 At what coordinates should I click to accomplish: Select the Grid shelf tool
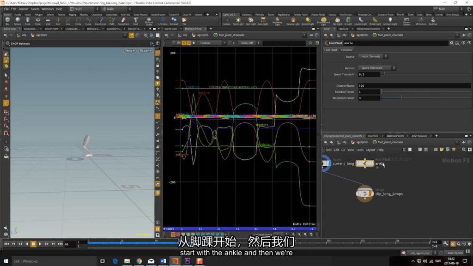tap(48, 21)
